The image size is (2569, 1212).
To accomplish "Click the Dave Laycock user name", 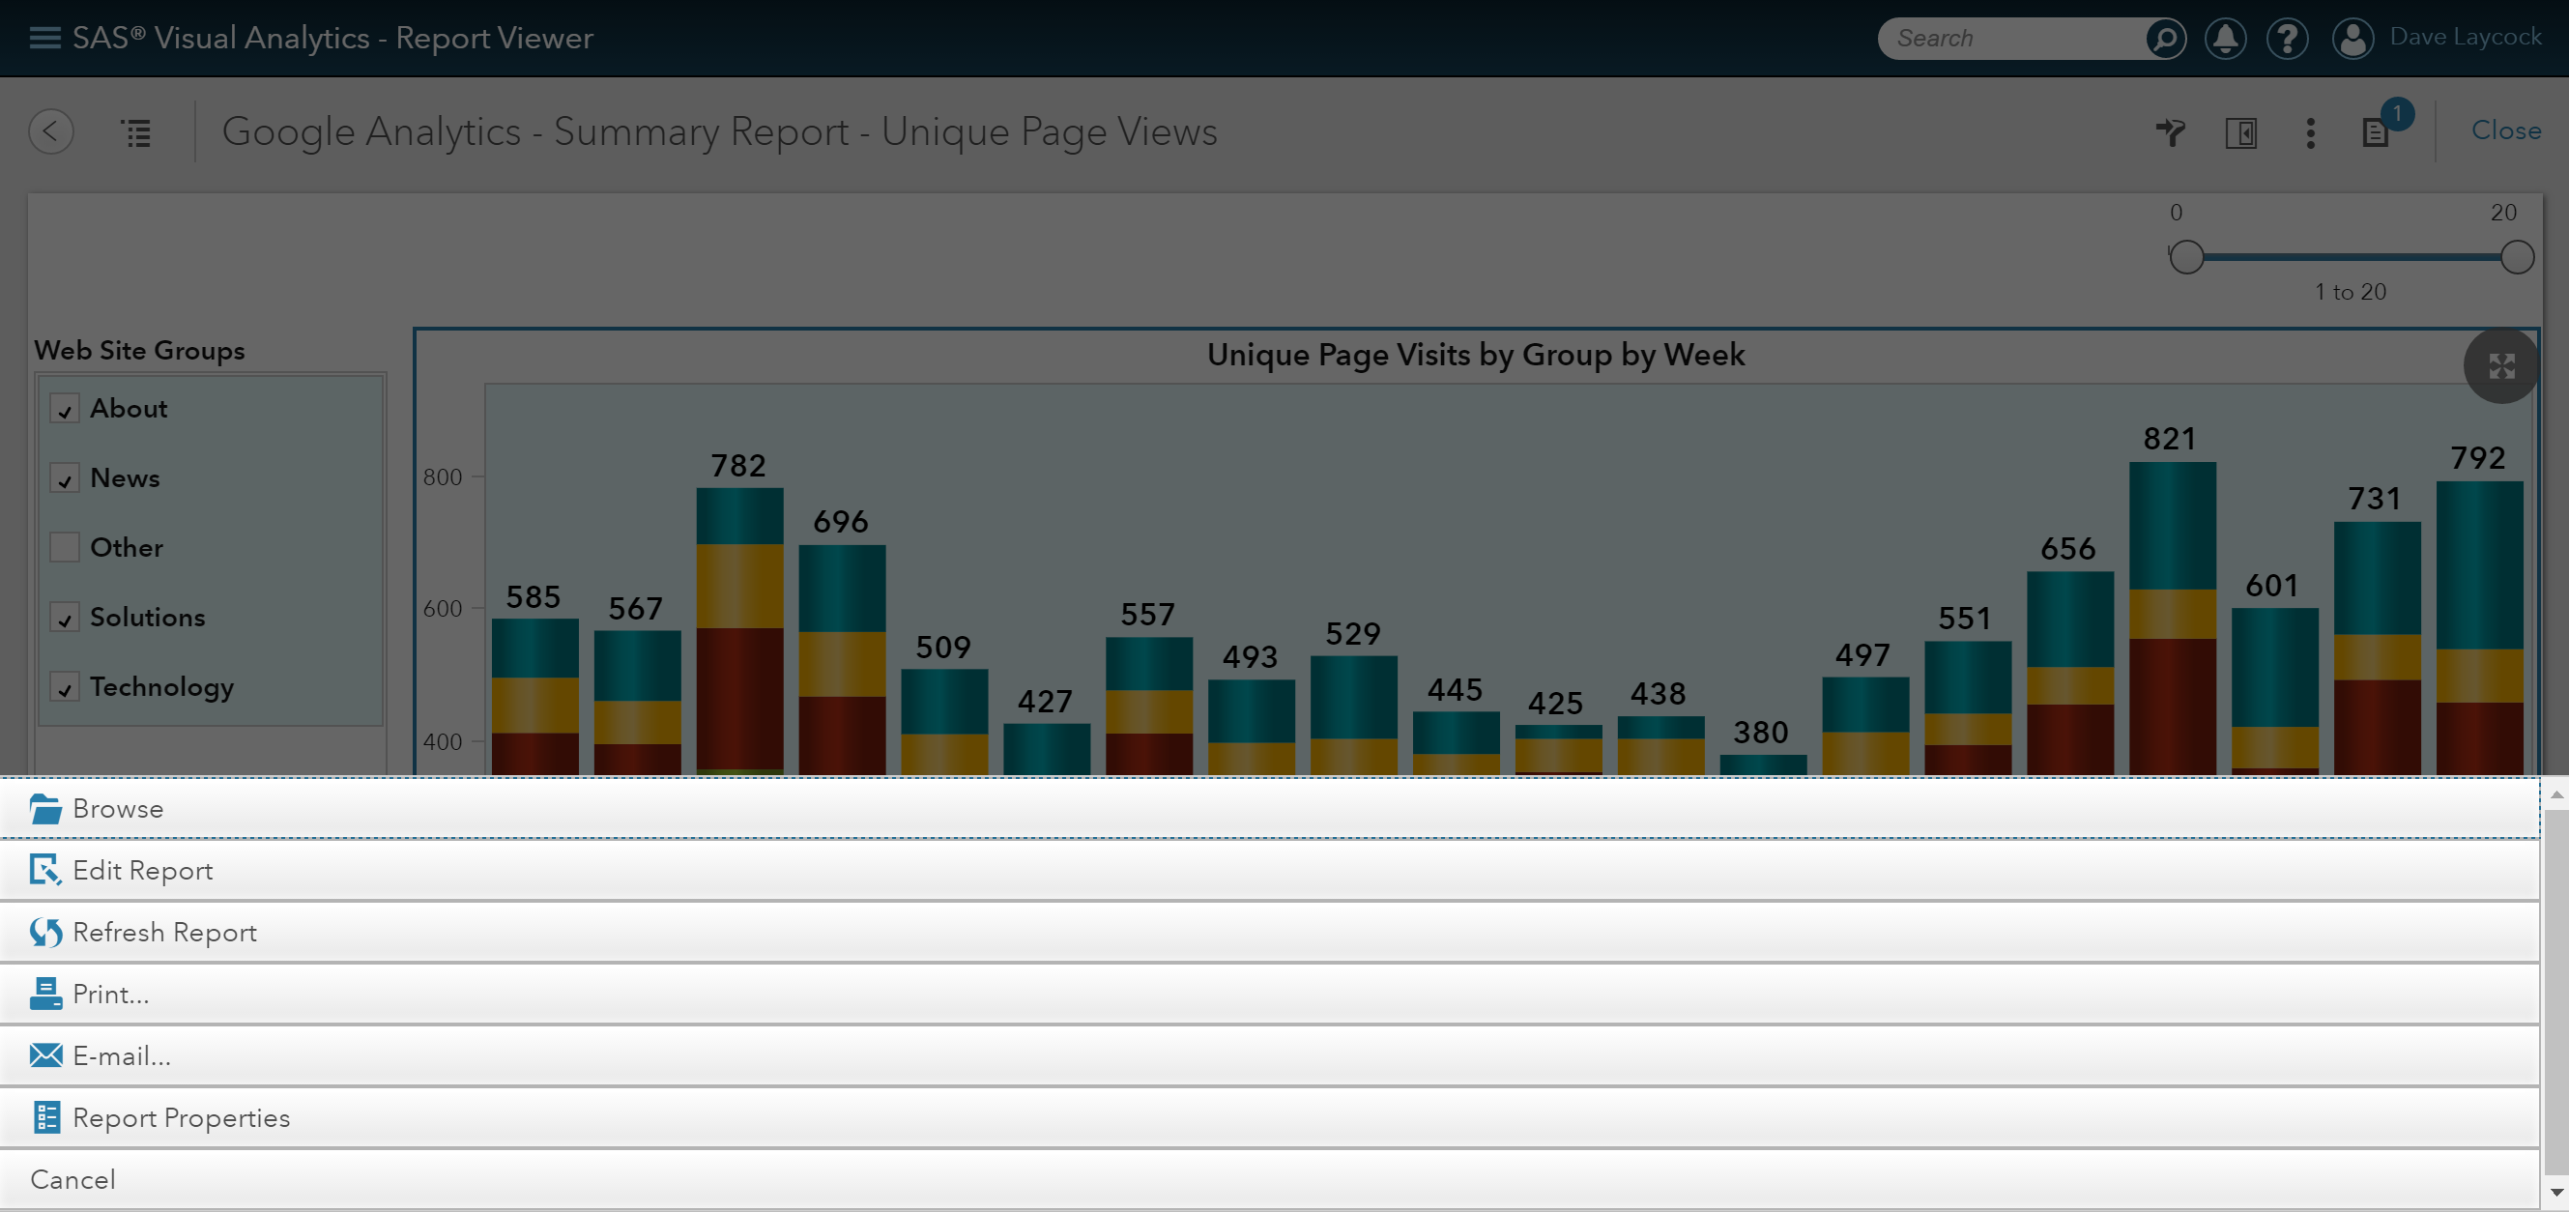I will tap(2466, 37).
